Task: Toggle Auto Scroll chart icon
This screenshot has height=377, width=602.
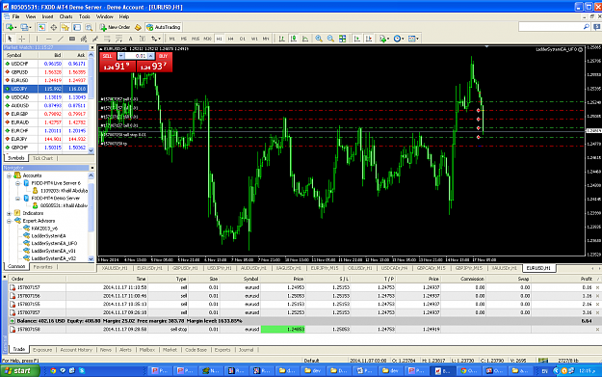Action: pos(357,39)
